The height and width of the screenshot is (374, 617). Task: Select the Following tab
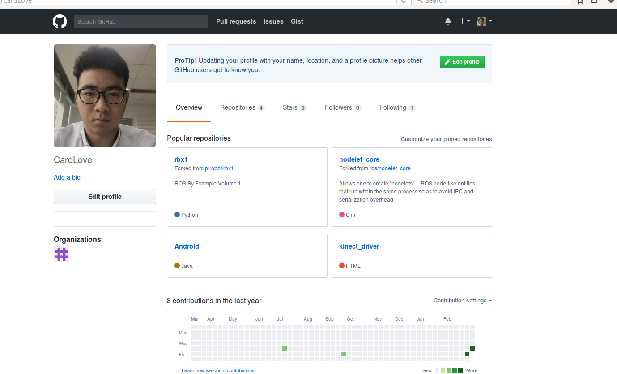pyautogui.click(x=397, y=107)
